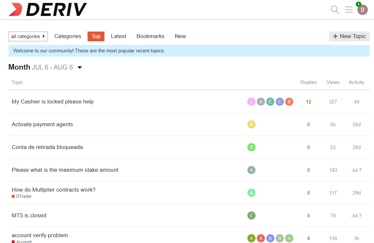Switch to the Latest filter

(x=118, y=36)
